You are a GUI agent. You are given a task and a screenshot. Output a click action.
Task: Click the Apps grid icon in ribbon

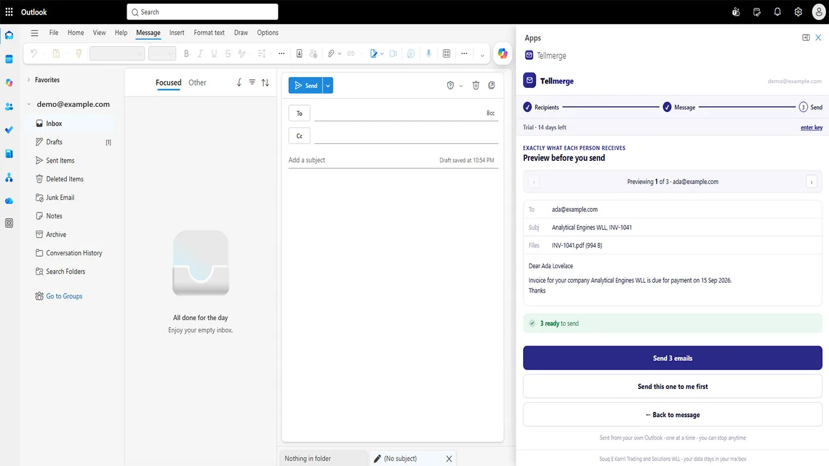click(x=447, y=53)
